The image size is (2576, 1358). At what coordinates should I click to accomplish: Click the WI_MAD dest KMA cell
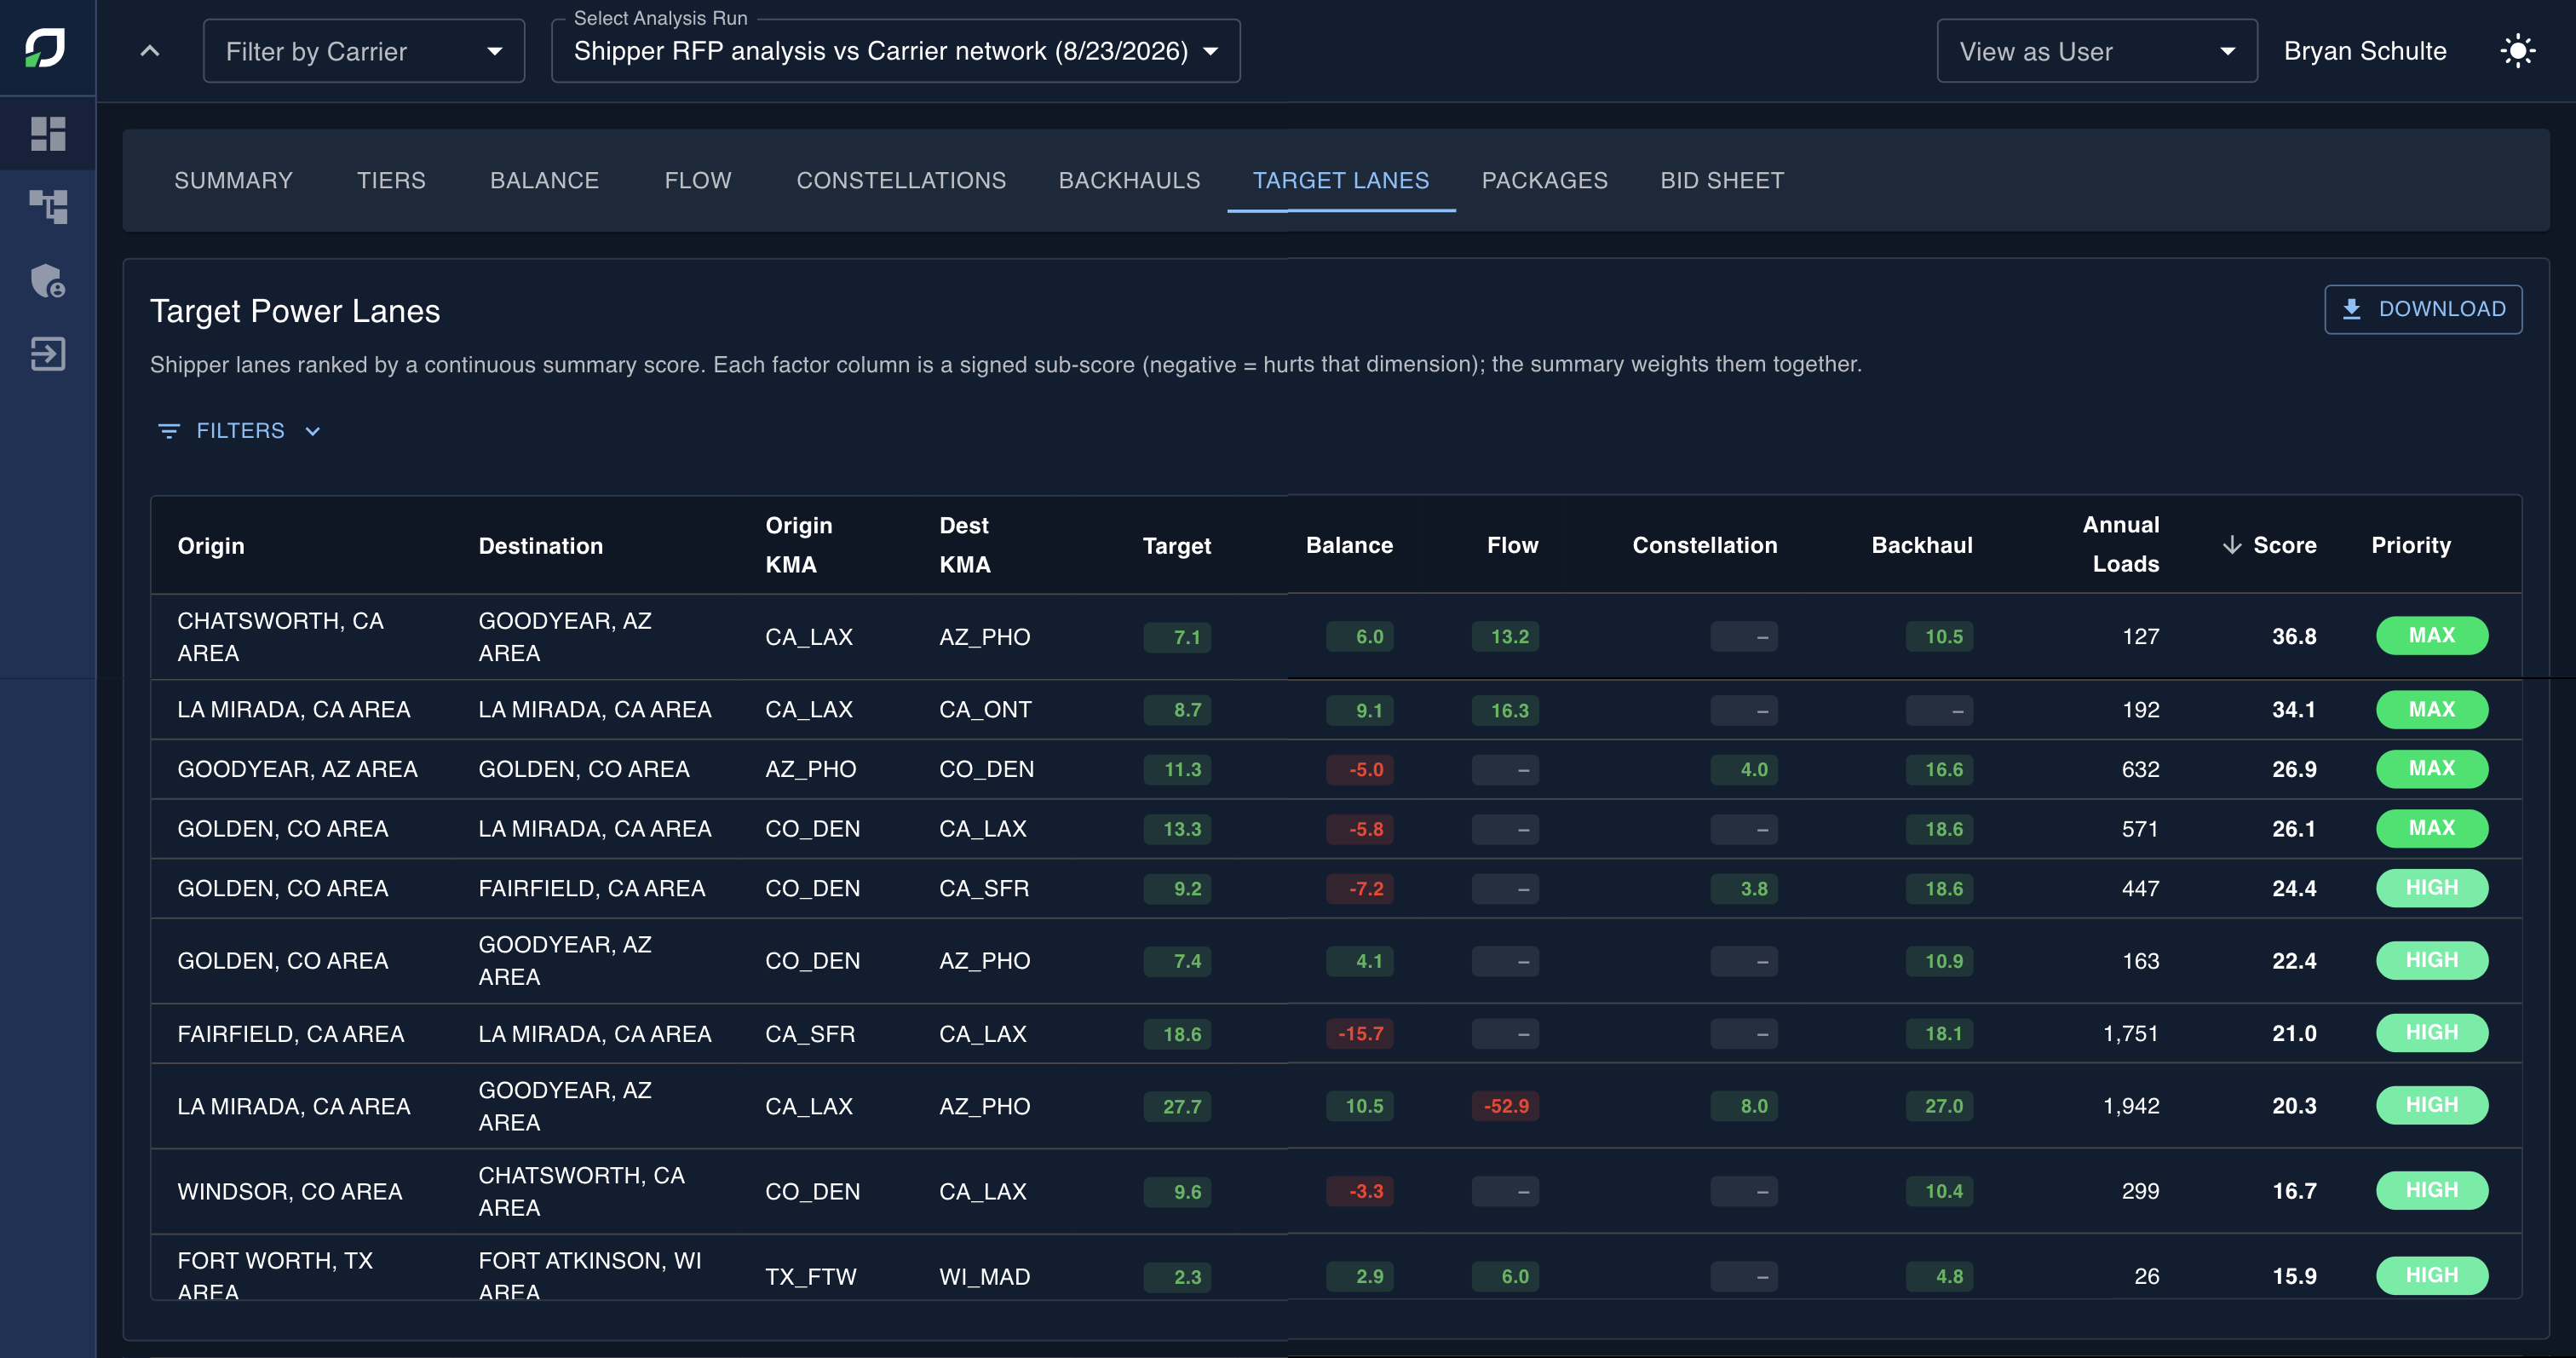[x=985, y=1276]
